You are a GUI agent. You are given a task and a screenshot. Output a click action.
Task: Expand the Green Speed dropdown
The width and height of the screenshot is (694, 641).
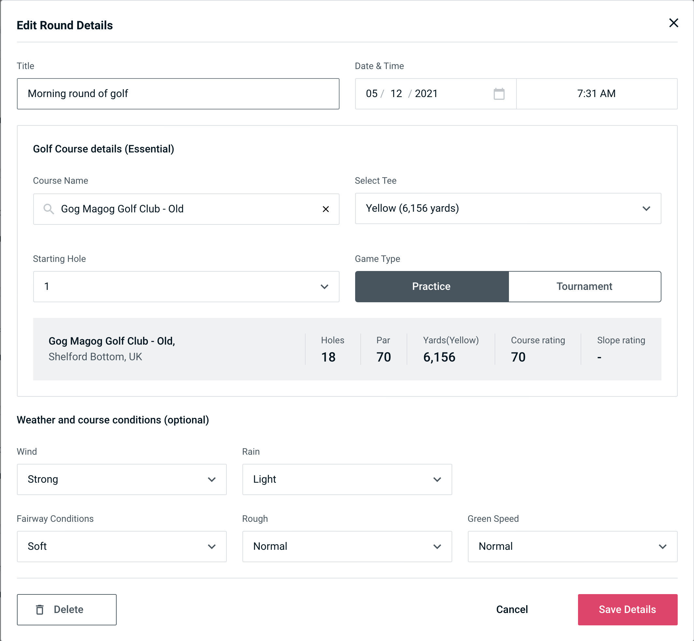click(x=572, y=546)
